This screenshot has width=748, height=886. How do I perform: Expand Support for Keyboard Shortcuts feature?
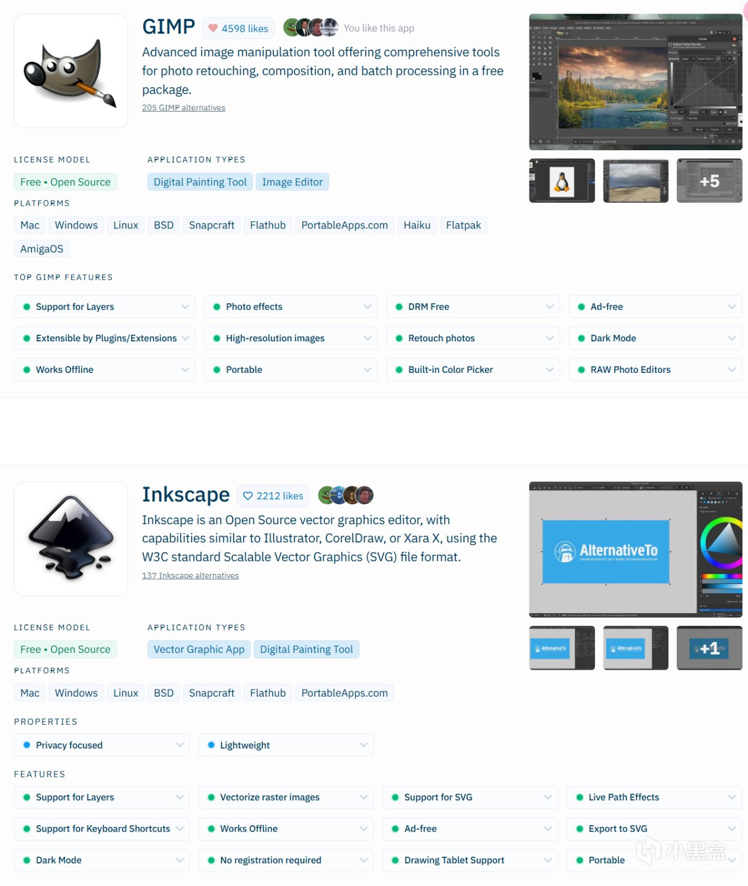pyautogui.click(x=102, y=829)
